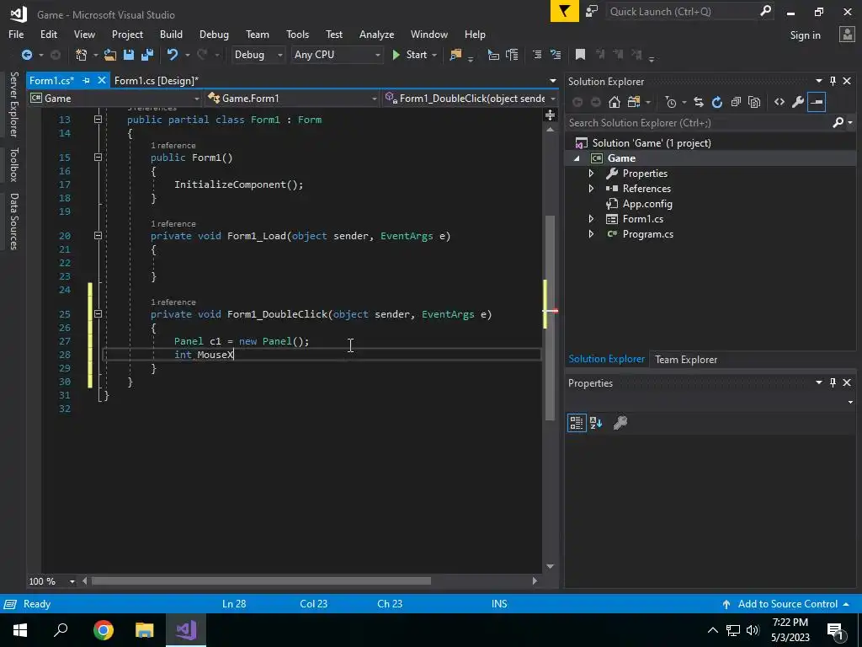Collapse the Form1_DoubleClick method block
Viewport: 862px width, 647px height.
(98, 314)
